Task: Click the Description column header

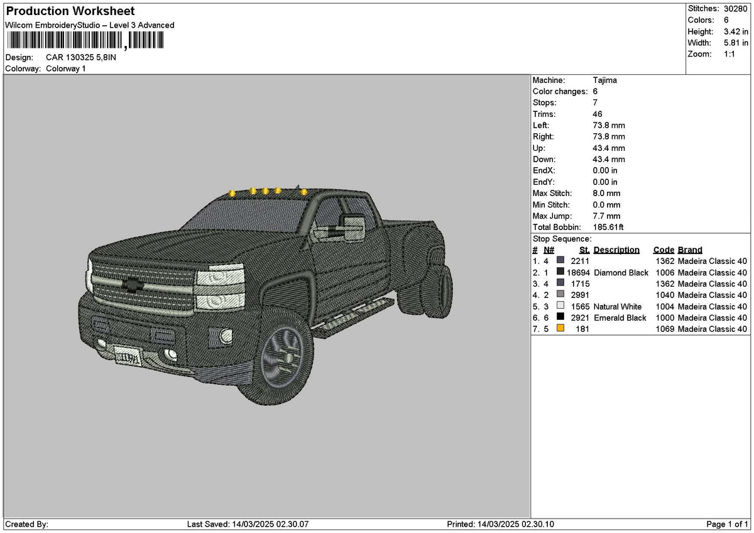Action: tap(616, 250)
